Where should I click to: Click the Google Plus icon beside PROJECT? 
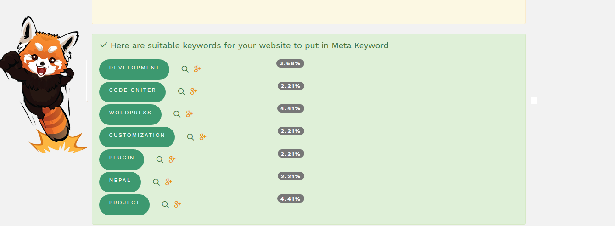pos(178,204)
